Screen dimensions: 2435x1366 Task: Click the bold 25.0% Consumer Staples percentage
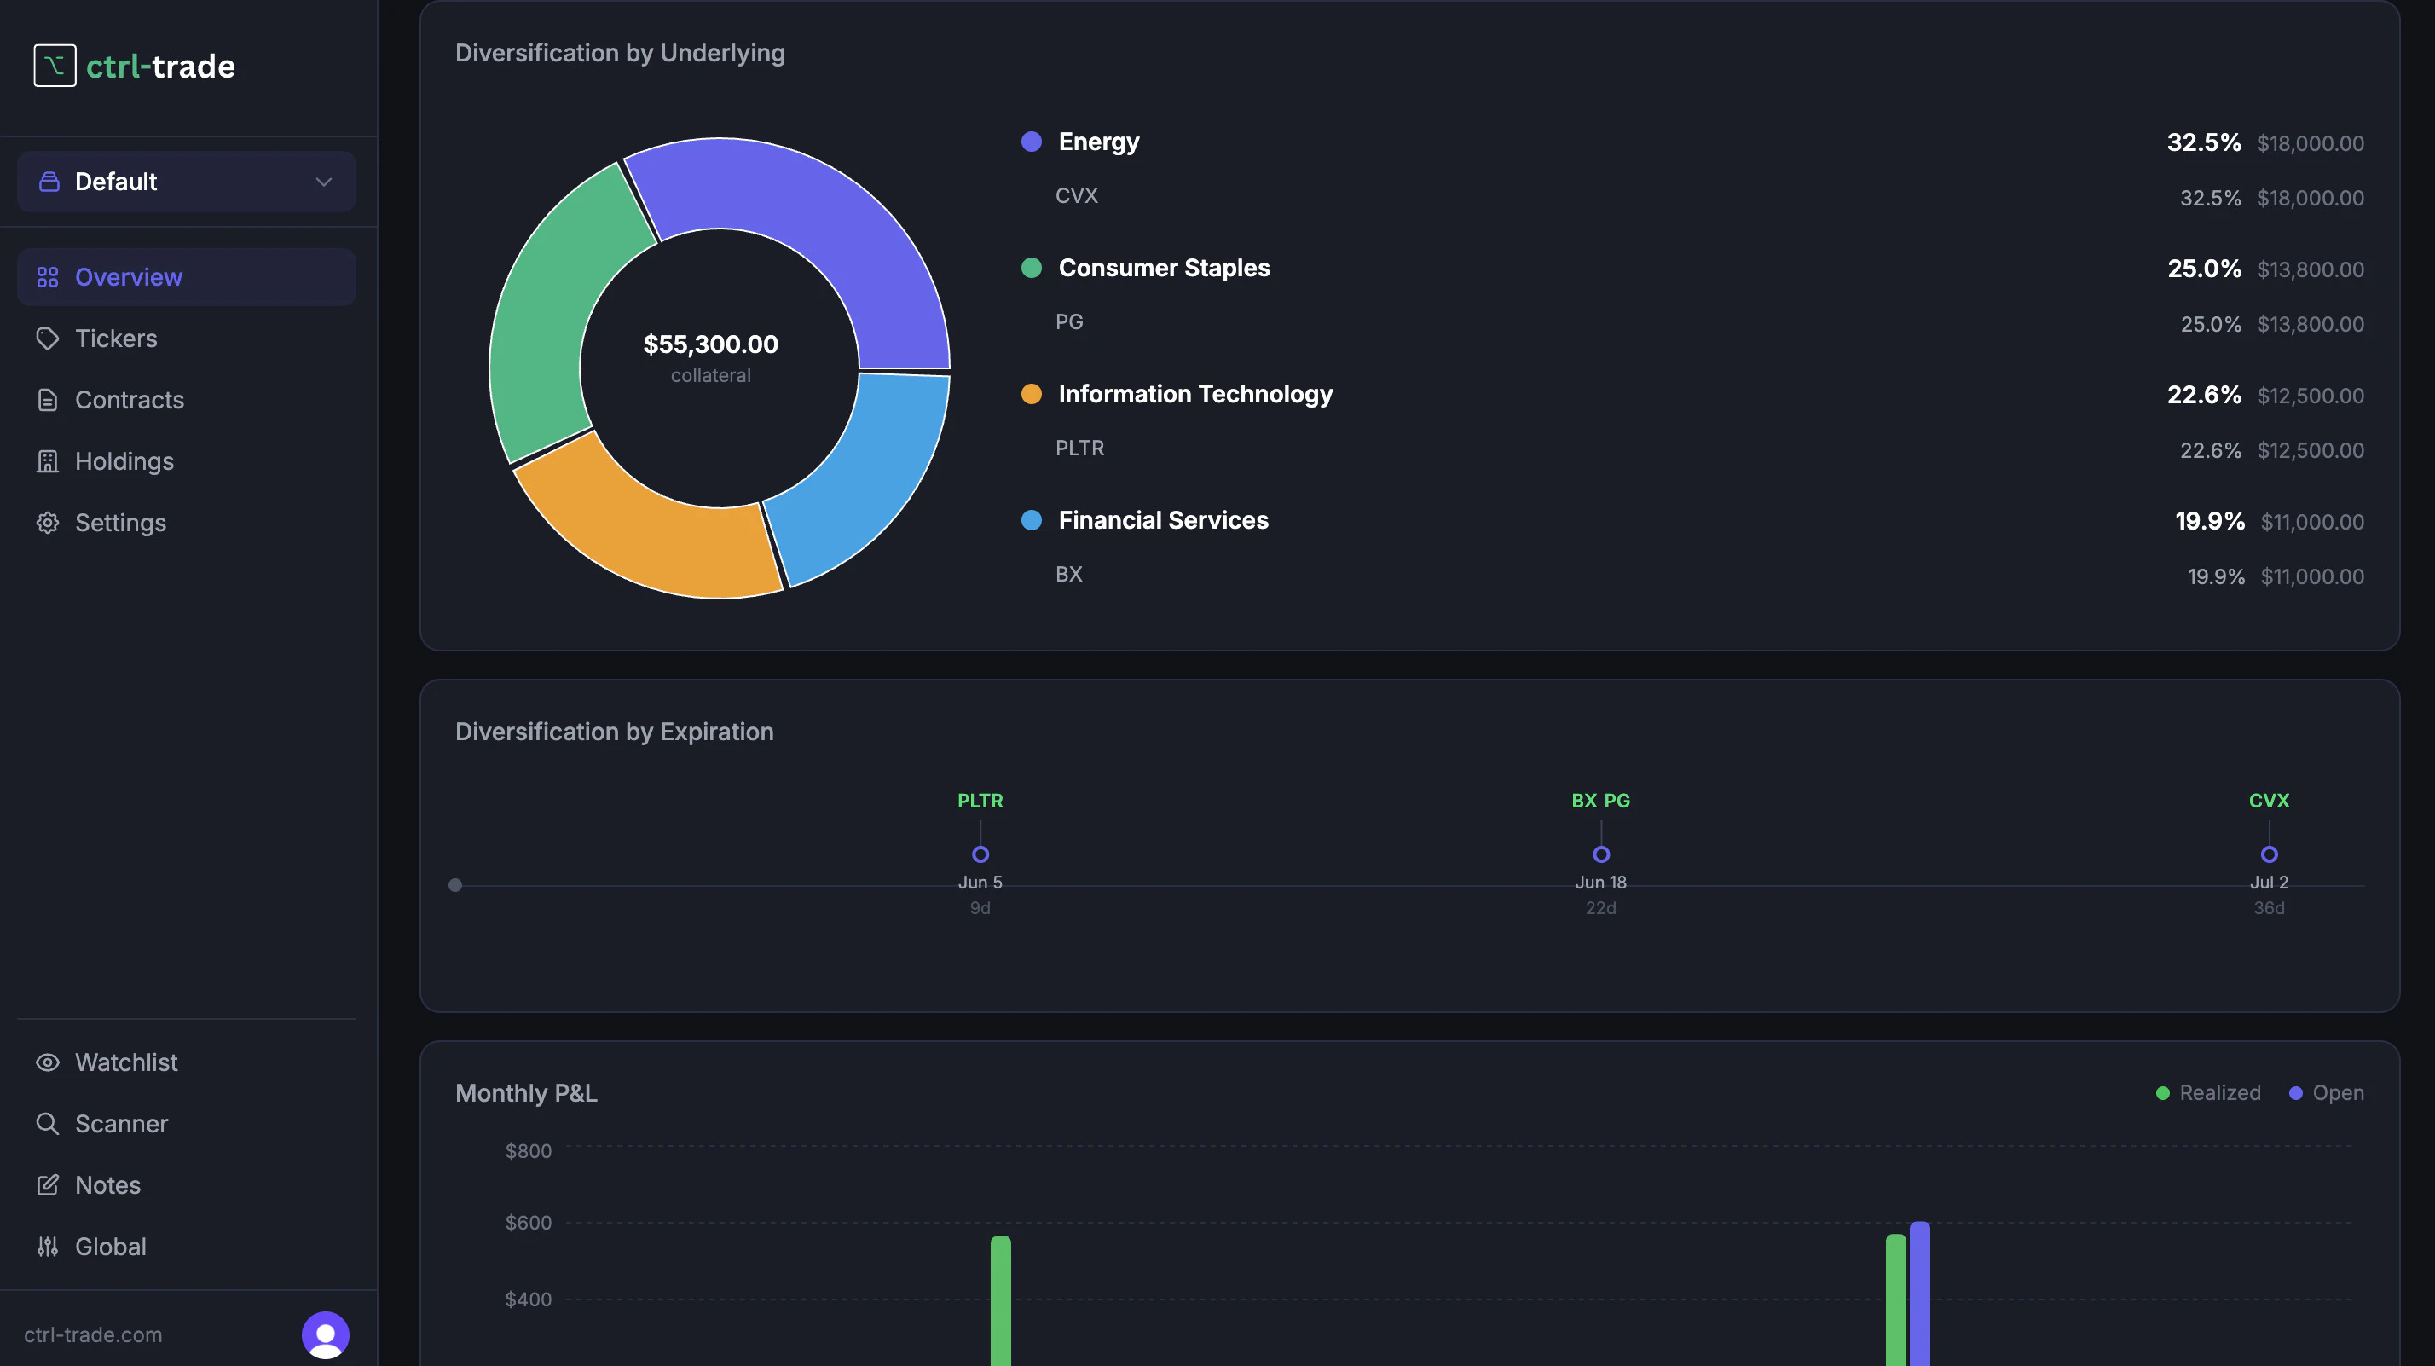[x=2204, y=269]
